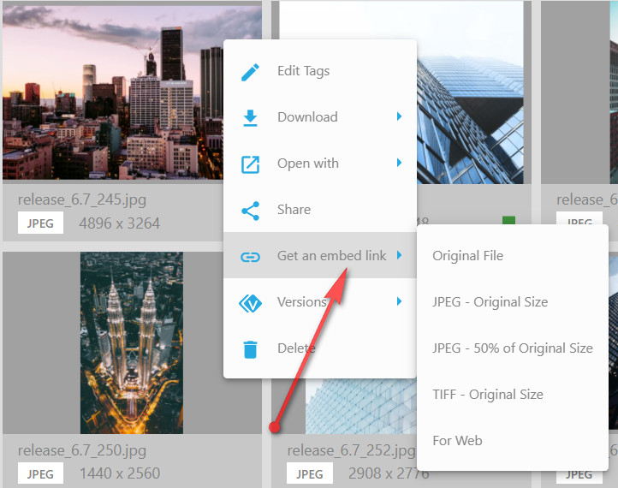Click the Share icon

[250, 210]
